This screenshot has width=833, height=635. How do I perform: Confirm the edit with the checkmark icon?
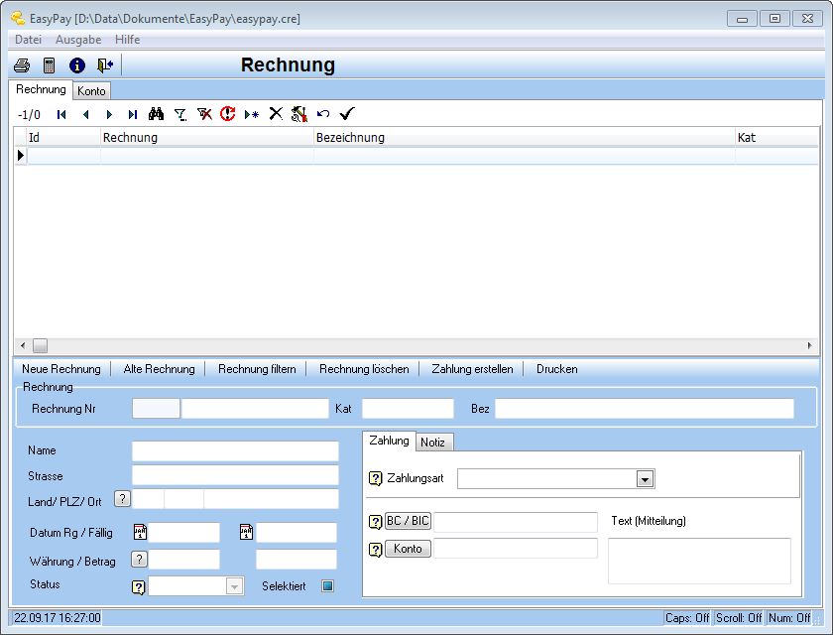coord(347,114)
